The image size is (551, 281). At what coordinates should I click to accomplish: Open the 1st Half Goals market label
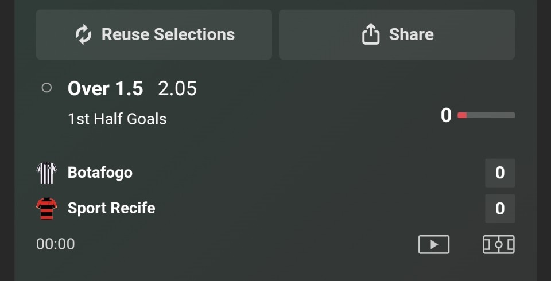(117, 119)
